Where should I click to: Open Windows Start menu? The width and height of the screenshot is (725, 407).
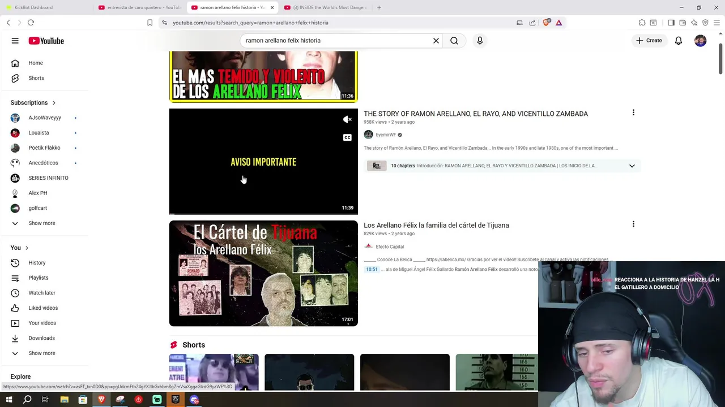[8, 400]
